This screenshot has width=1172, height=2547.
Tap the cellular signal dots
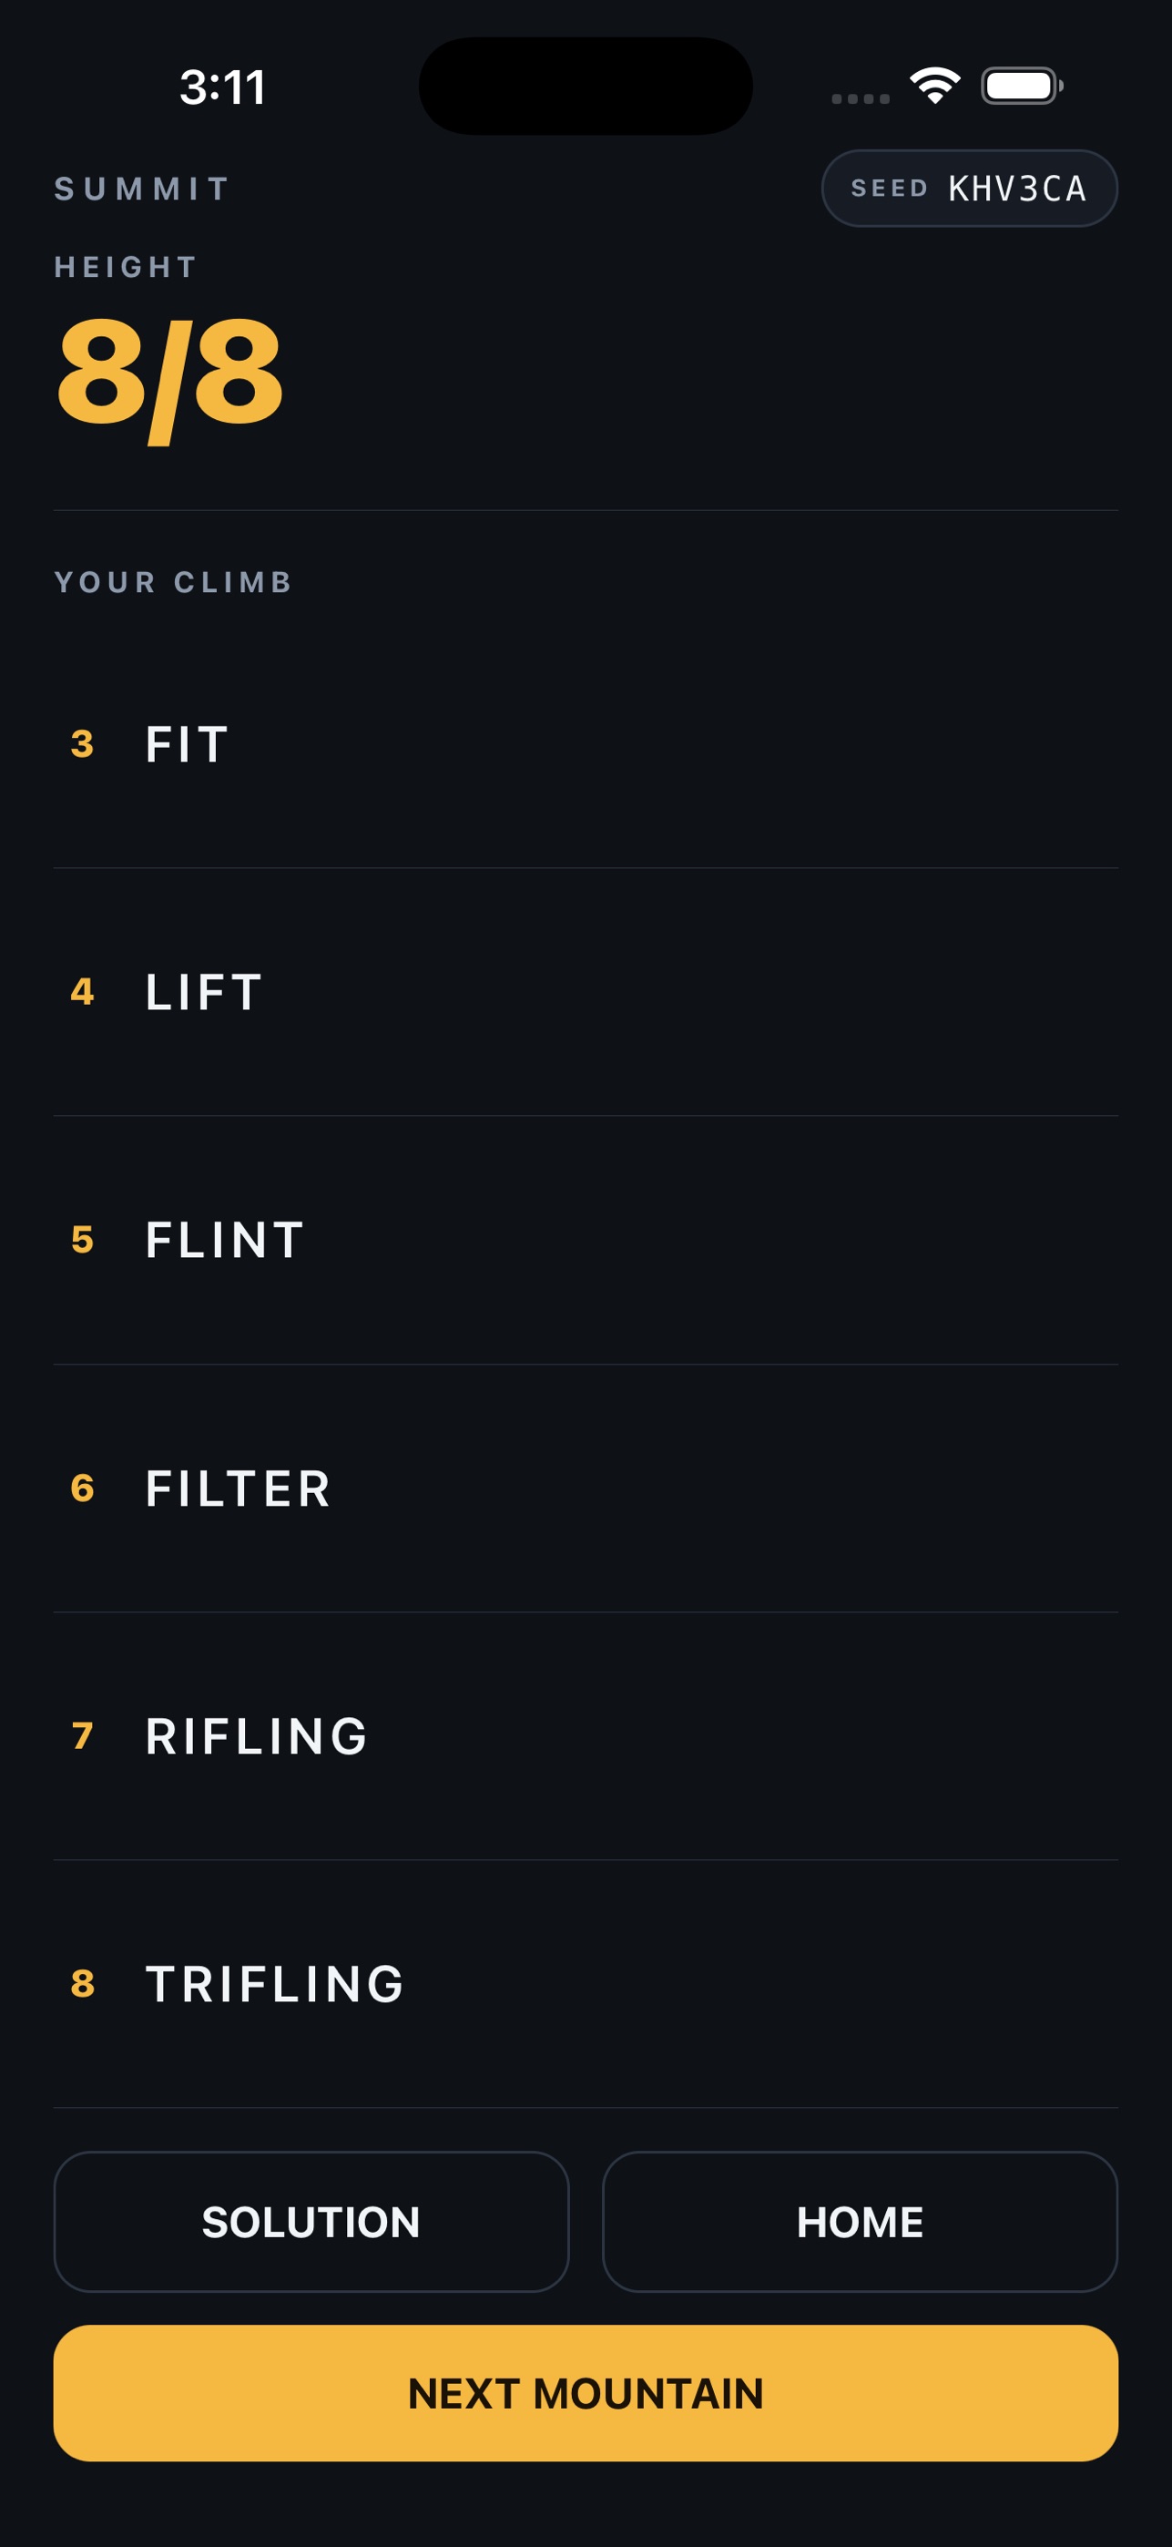click(x=861, y=97)
